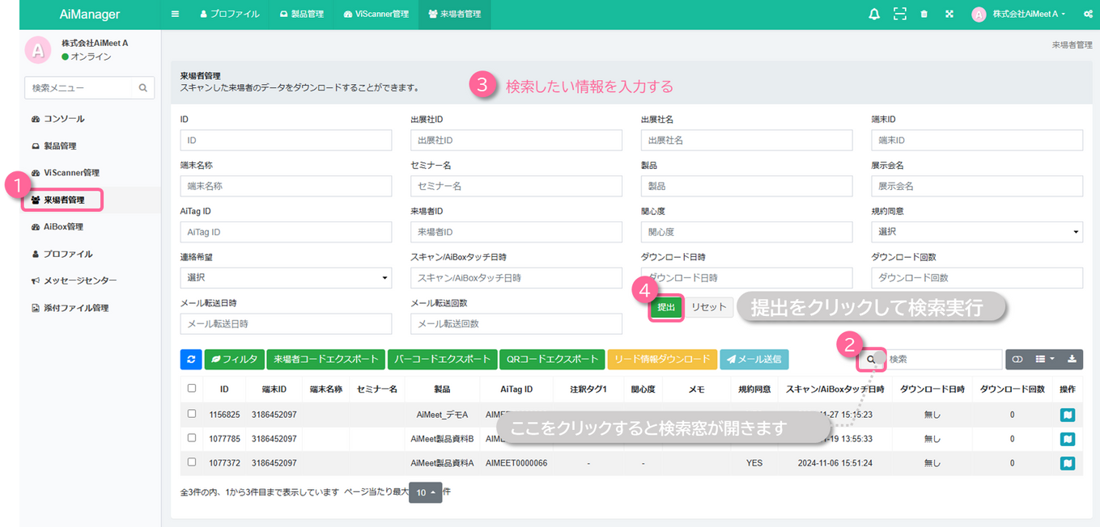Viewport: 1100px width, 527px height.
Task: Focus the AiTag ID input field
Action: [286, 232]
